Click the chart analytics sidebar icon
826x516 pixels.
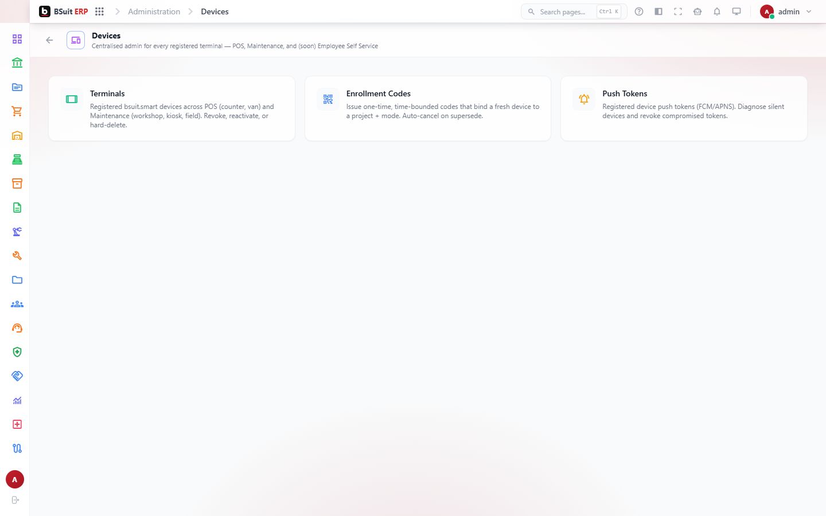17,400
